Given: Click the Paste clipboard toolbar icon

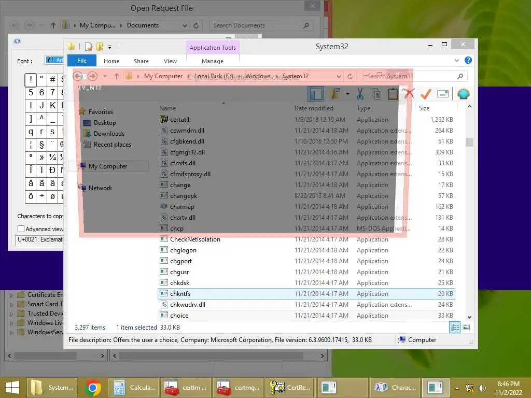Looking at the screenshot, I should coord(393,94).
